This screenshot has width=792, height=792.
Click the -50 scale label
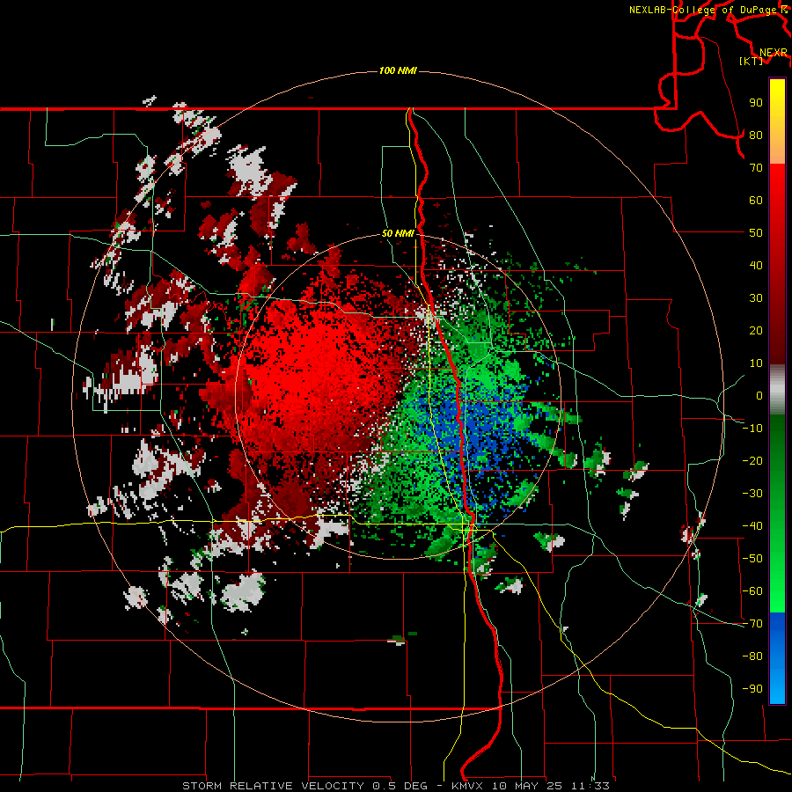[752, 559]
